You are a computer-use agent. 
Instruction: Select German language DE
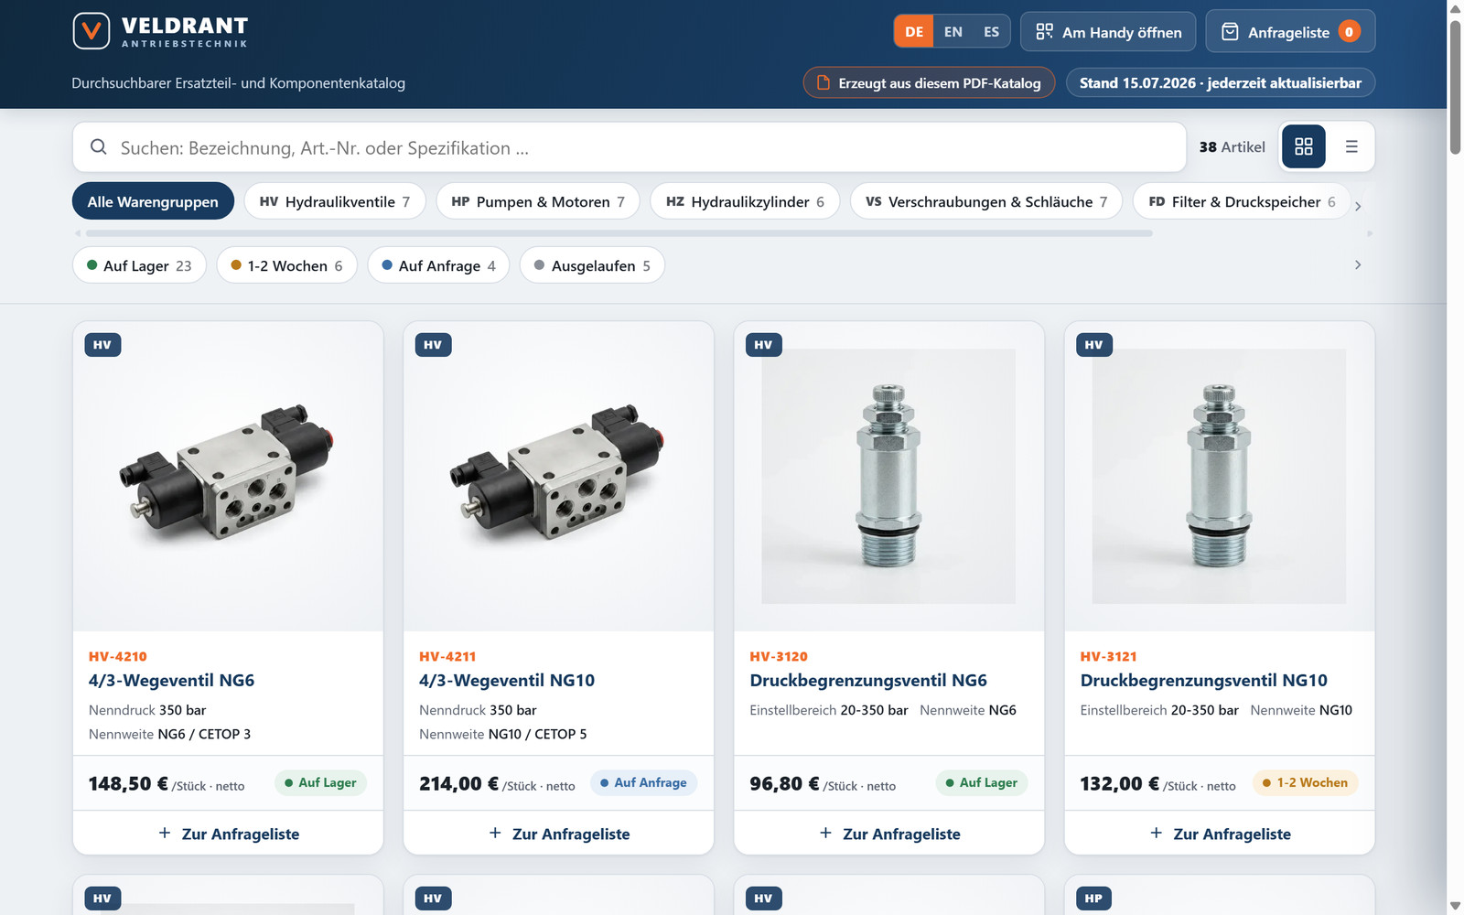(x=914, y=31)
